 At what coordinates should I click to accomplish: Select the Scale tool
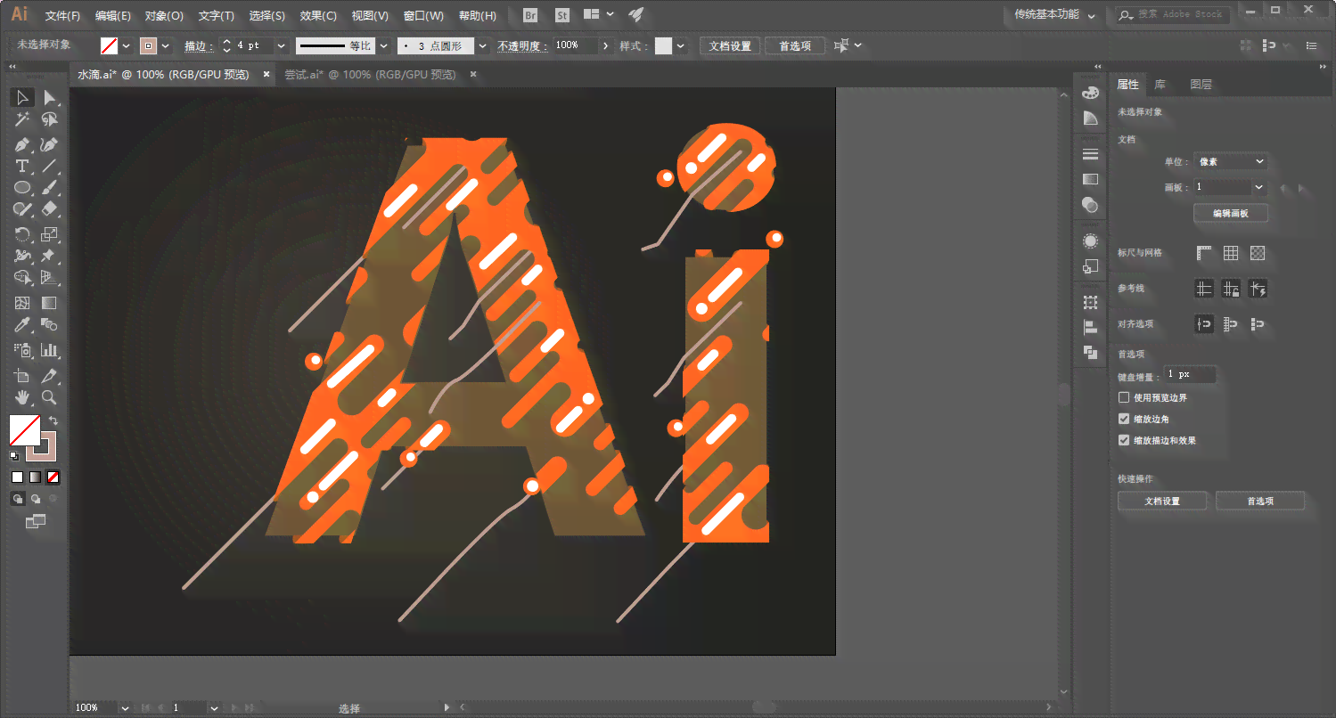click(x=50, y=234)
